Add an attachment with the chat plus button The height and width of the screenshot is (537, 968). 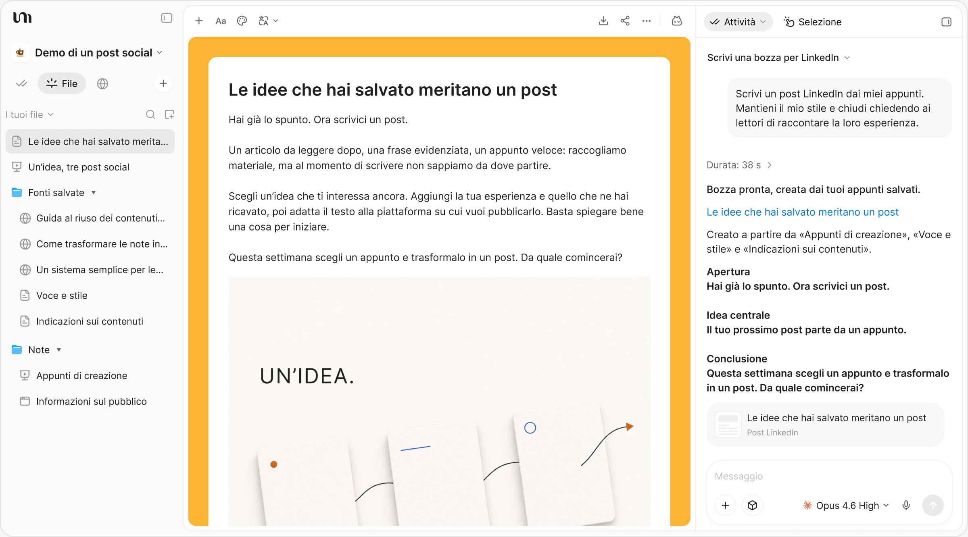coord(725,505)
